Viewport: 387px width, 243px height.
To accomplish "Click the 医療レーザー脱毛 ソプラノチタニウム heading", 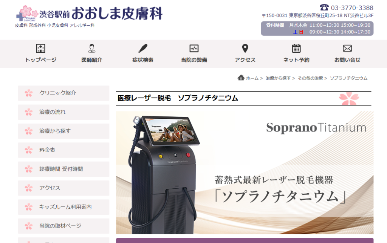I will click(178, 98).
